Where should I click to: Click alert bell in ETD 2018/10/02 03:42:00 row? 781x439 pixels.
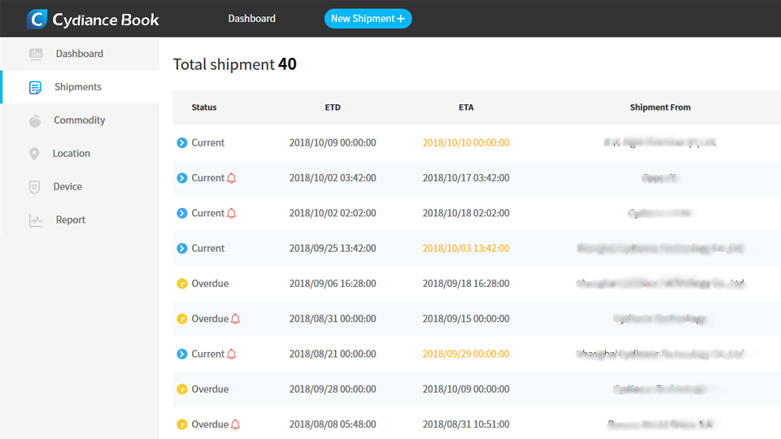pos(231,178)
